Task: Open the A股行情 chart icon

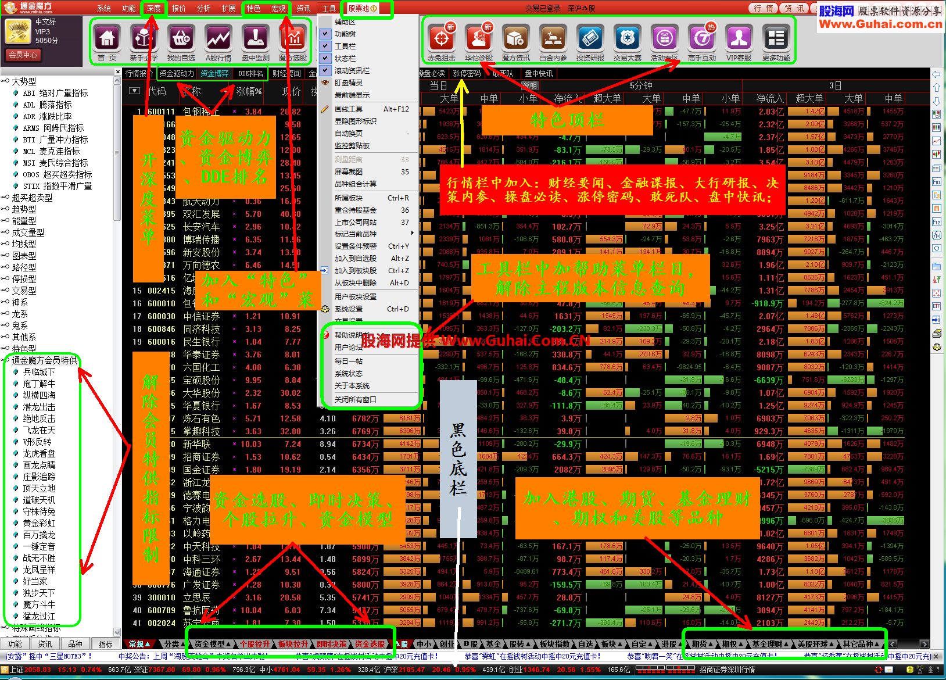Action: (x=218, y=39)
